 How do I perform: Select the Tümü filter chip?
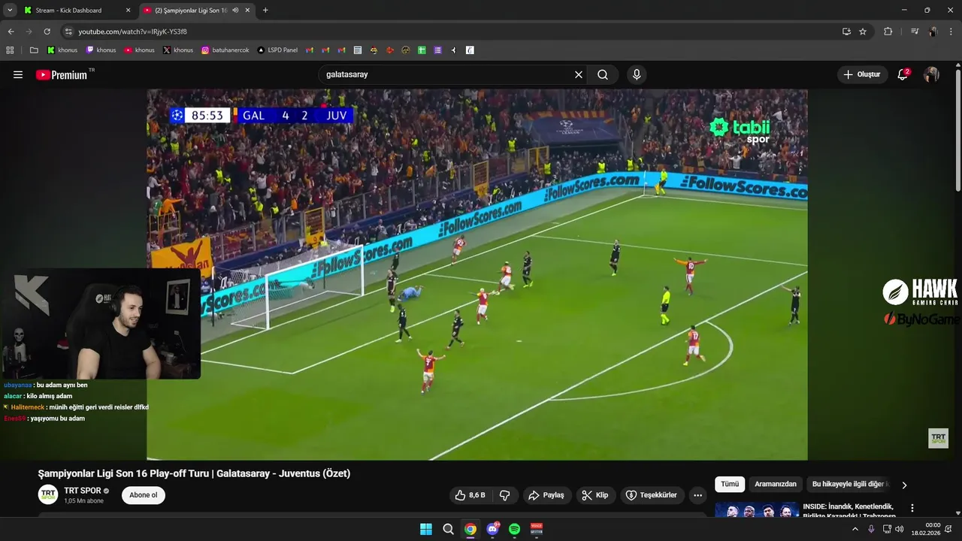(x=730, y=484)
